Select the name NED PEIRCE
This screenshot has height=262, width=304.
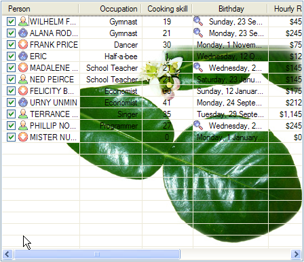tap(52, 80)
